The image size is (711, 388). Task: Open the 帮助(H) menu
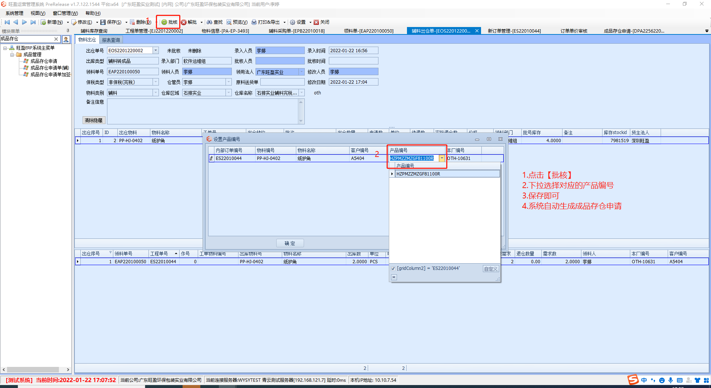tap(93, 13)
